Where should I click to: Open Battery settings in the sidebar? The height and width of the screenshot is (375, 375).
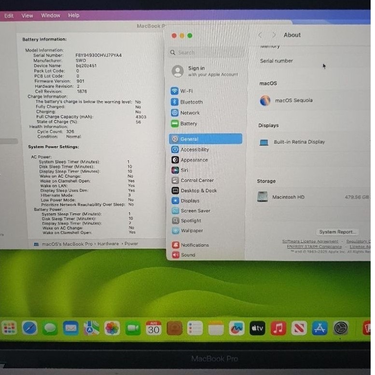184,124
